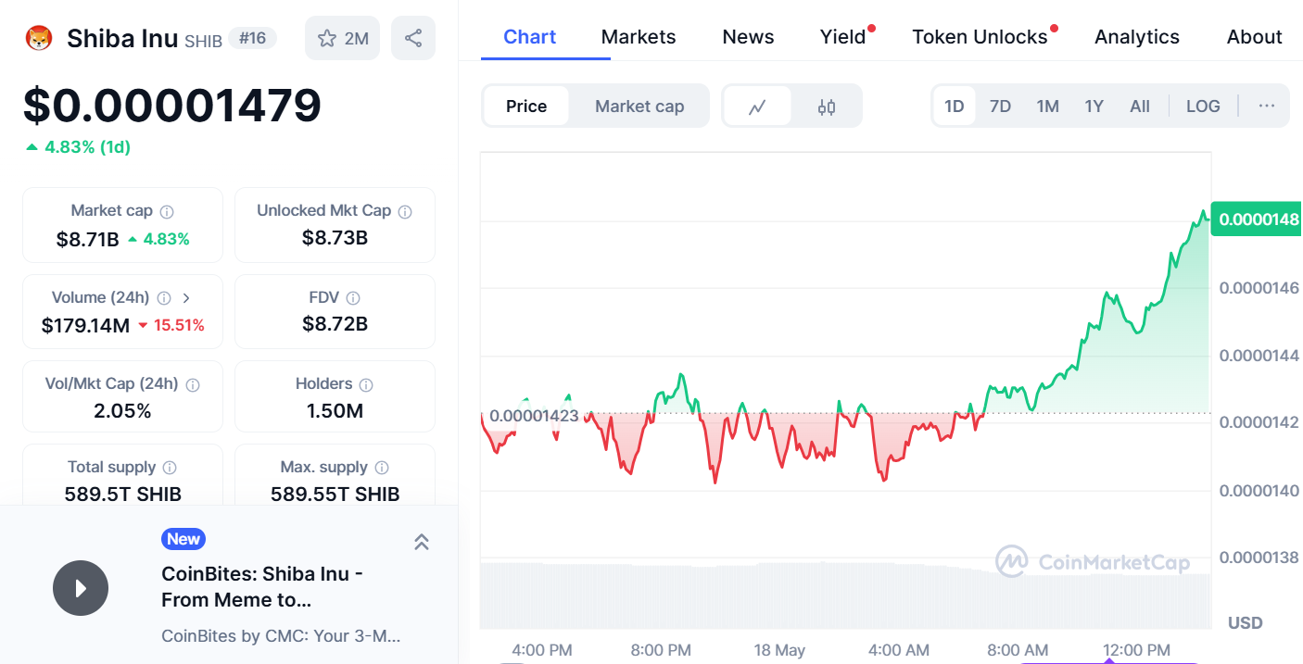This screenshot has width=1303, height=664.
Task: Click the SHIB ticker symbol text
Action: (203, 41)
